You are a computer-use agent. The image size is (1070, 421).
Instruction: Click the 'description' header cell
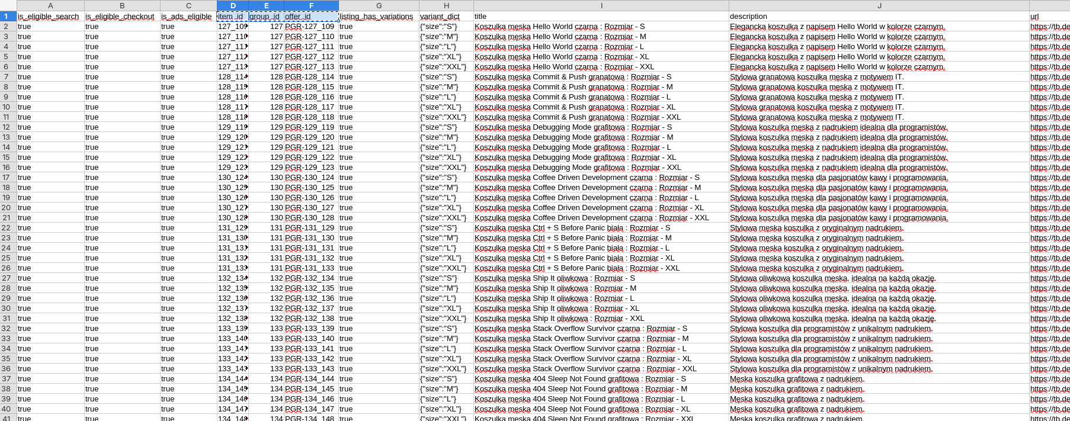pyautogui.click(x=879, y=17)
